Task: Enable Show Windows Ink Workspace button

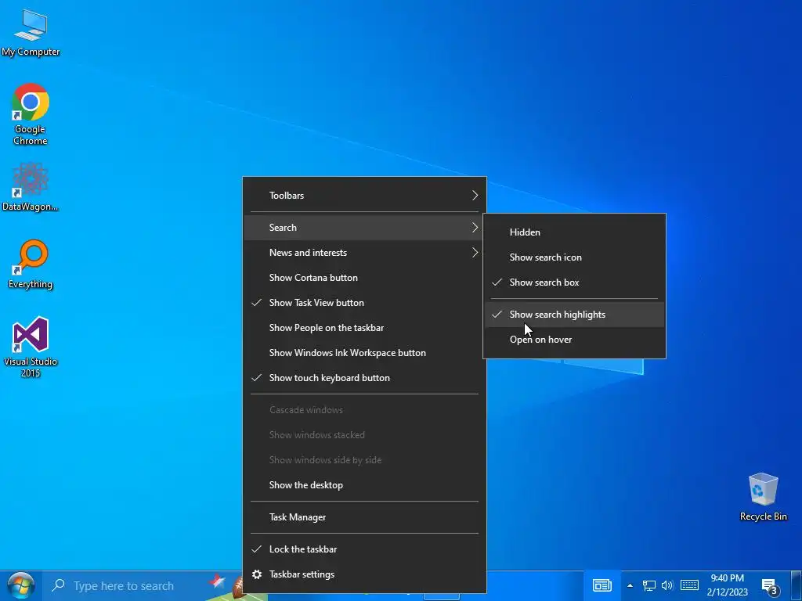Action: point(364,353)
